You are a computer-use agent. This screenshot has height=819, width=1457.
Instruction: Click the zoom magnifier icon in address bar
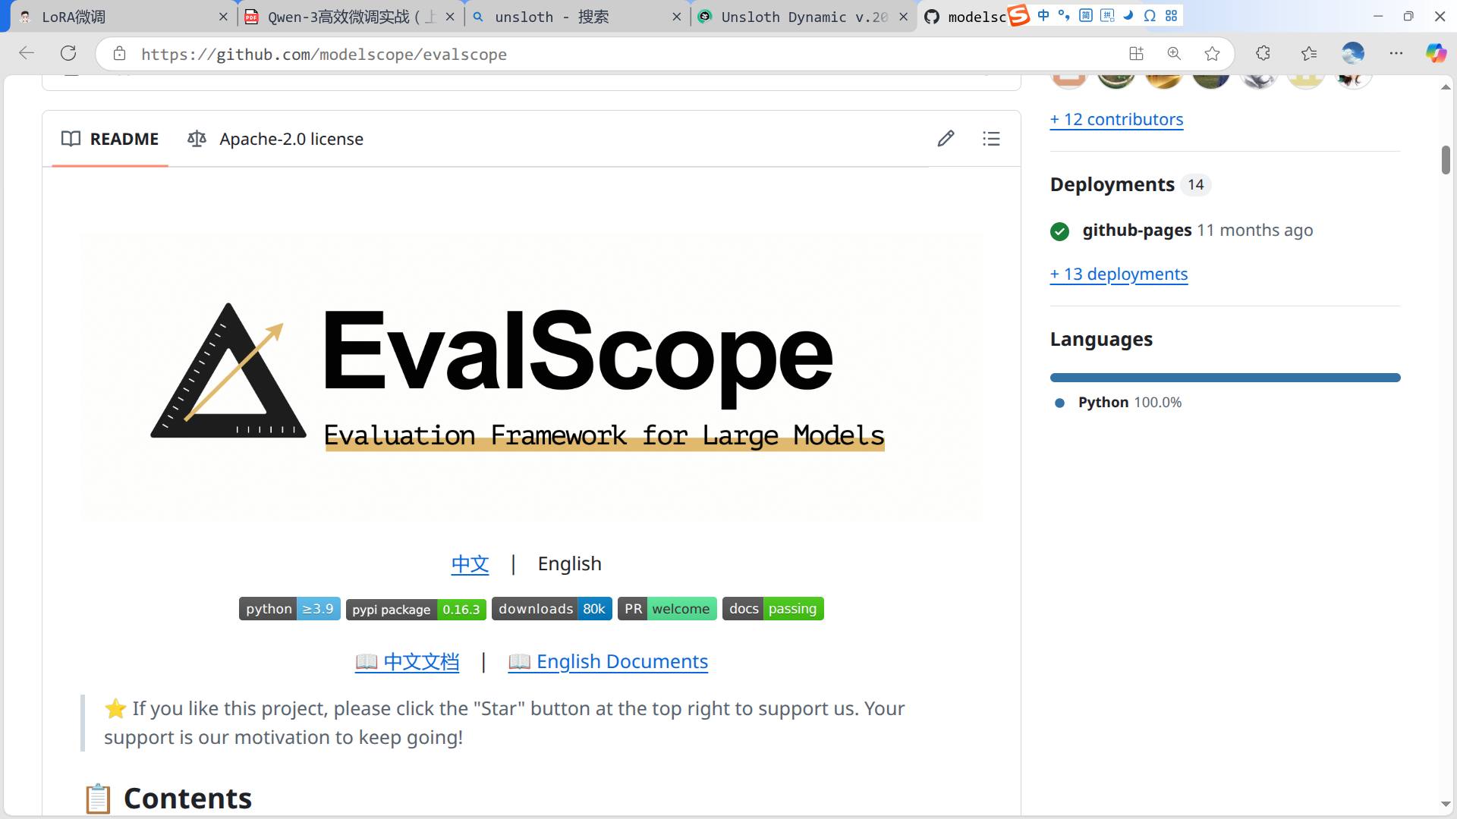pyautogui.click(x=1174, y=53)
